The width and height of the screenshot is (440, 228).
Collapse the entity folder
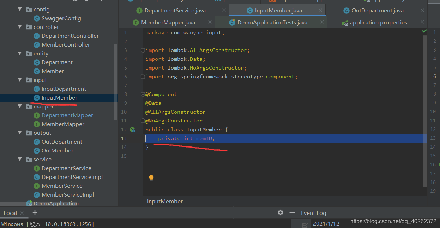[20, 53]
